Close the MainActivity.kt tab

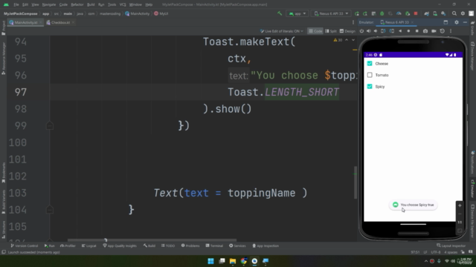[40, 22]
